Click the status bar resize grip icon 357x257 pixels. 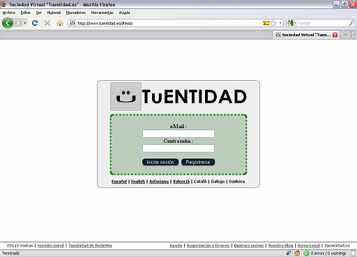[x=354, y=253]
